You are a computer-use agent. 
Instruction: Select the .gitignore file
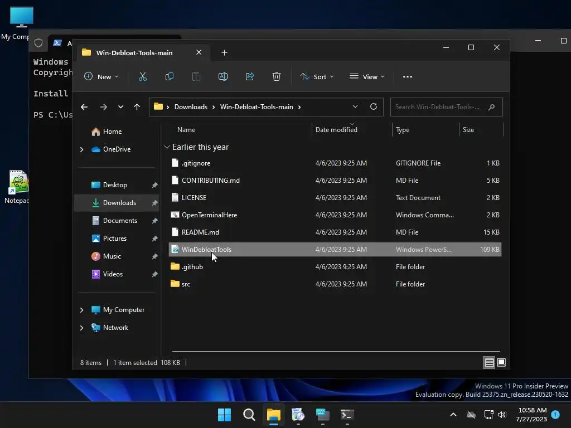(x=335, y=163)
